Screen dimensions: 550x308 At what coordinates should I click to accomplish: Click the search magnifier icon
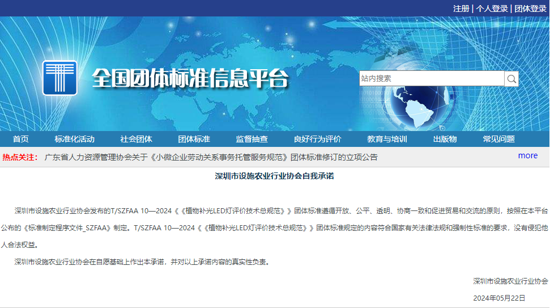pyautogui.click(x=511, y=79)
